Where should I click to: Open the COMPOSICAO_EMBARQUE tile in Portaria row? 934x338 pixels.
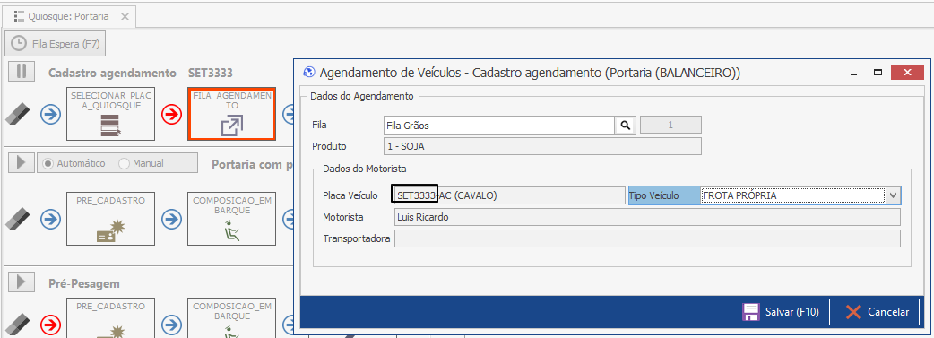(x=232, y=219)
